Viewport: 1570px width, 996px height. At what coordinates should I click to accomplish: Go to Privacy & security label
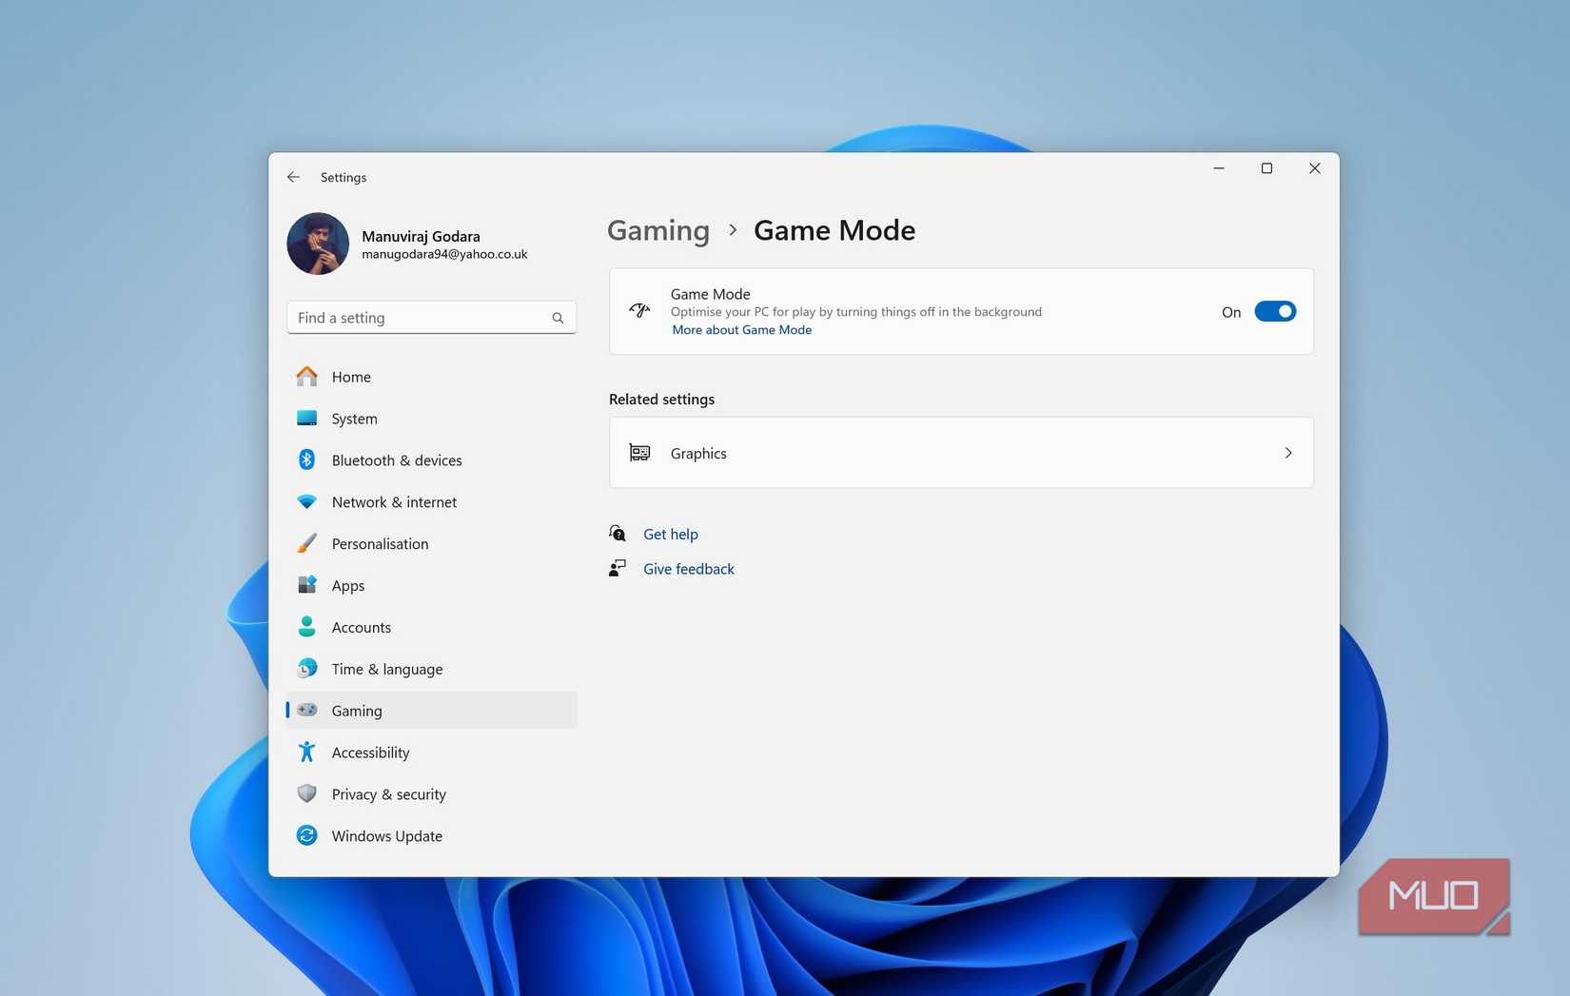coord(388,794)
